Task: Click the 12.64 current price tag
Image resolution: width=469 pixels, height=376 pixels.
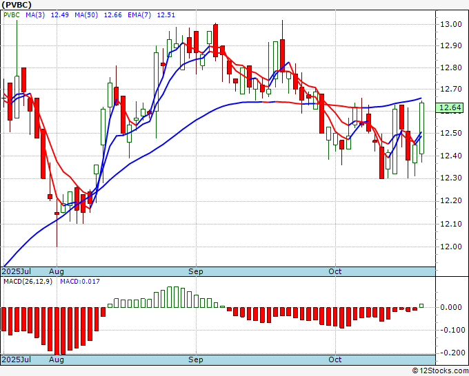Action: coord(450,107)
